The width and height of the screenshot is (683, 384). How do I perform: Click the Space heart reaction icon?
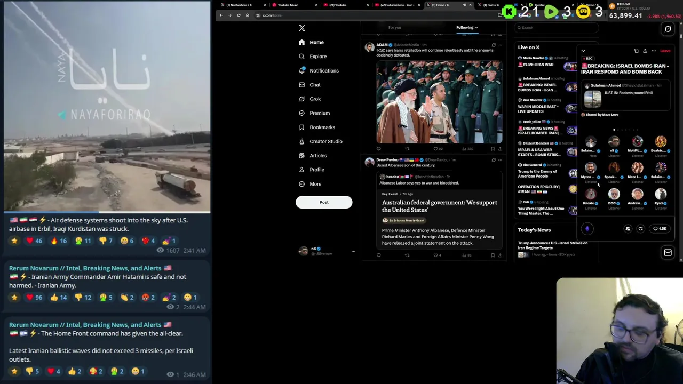point(641,229)
